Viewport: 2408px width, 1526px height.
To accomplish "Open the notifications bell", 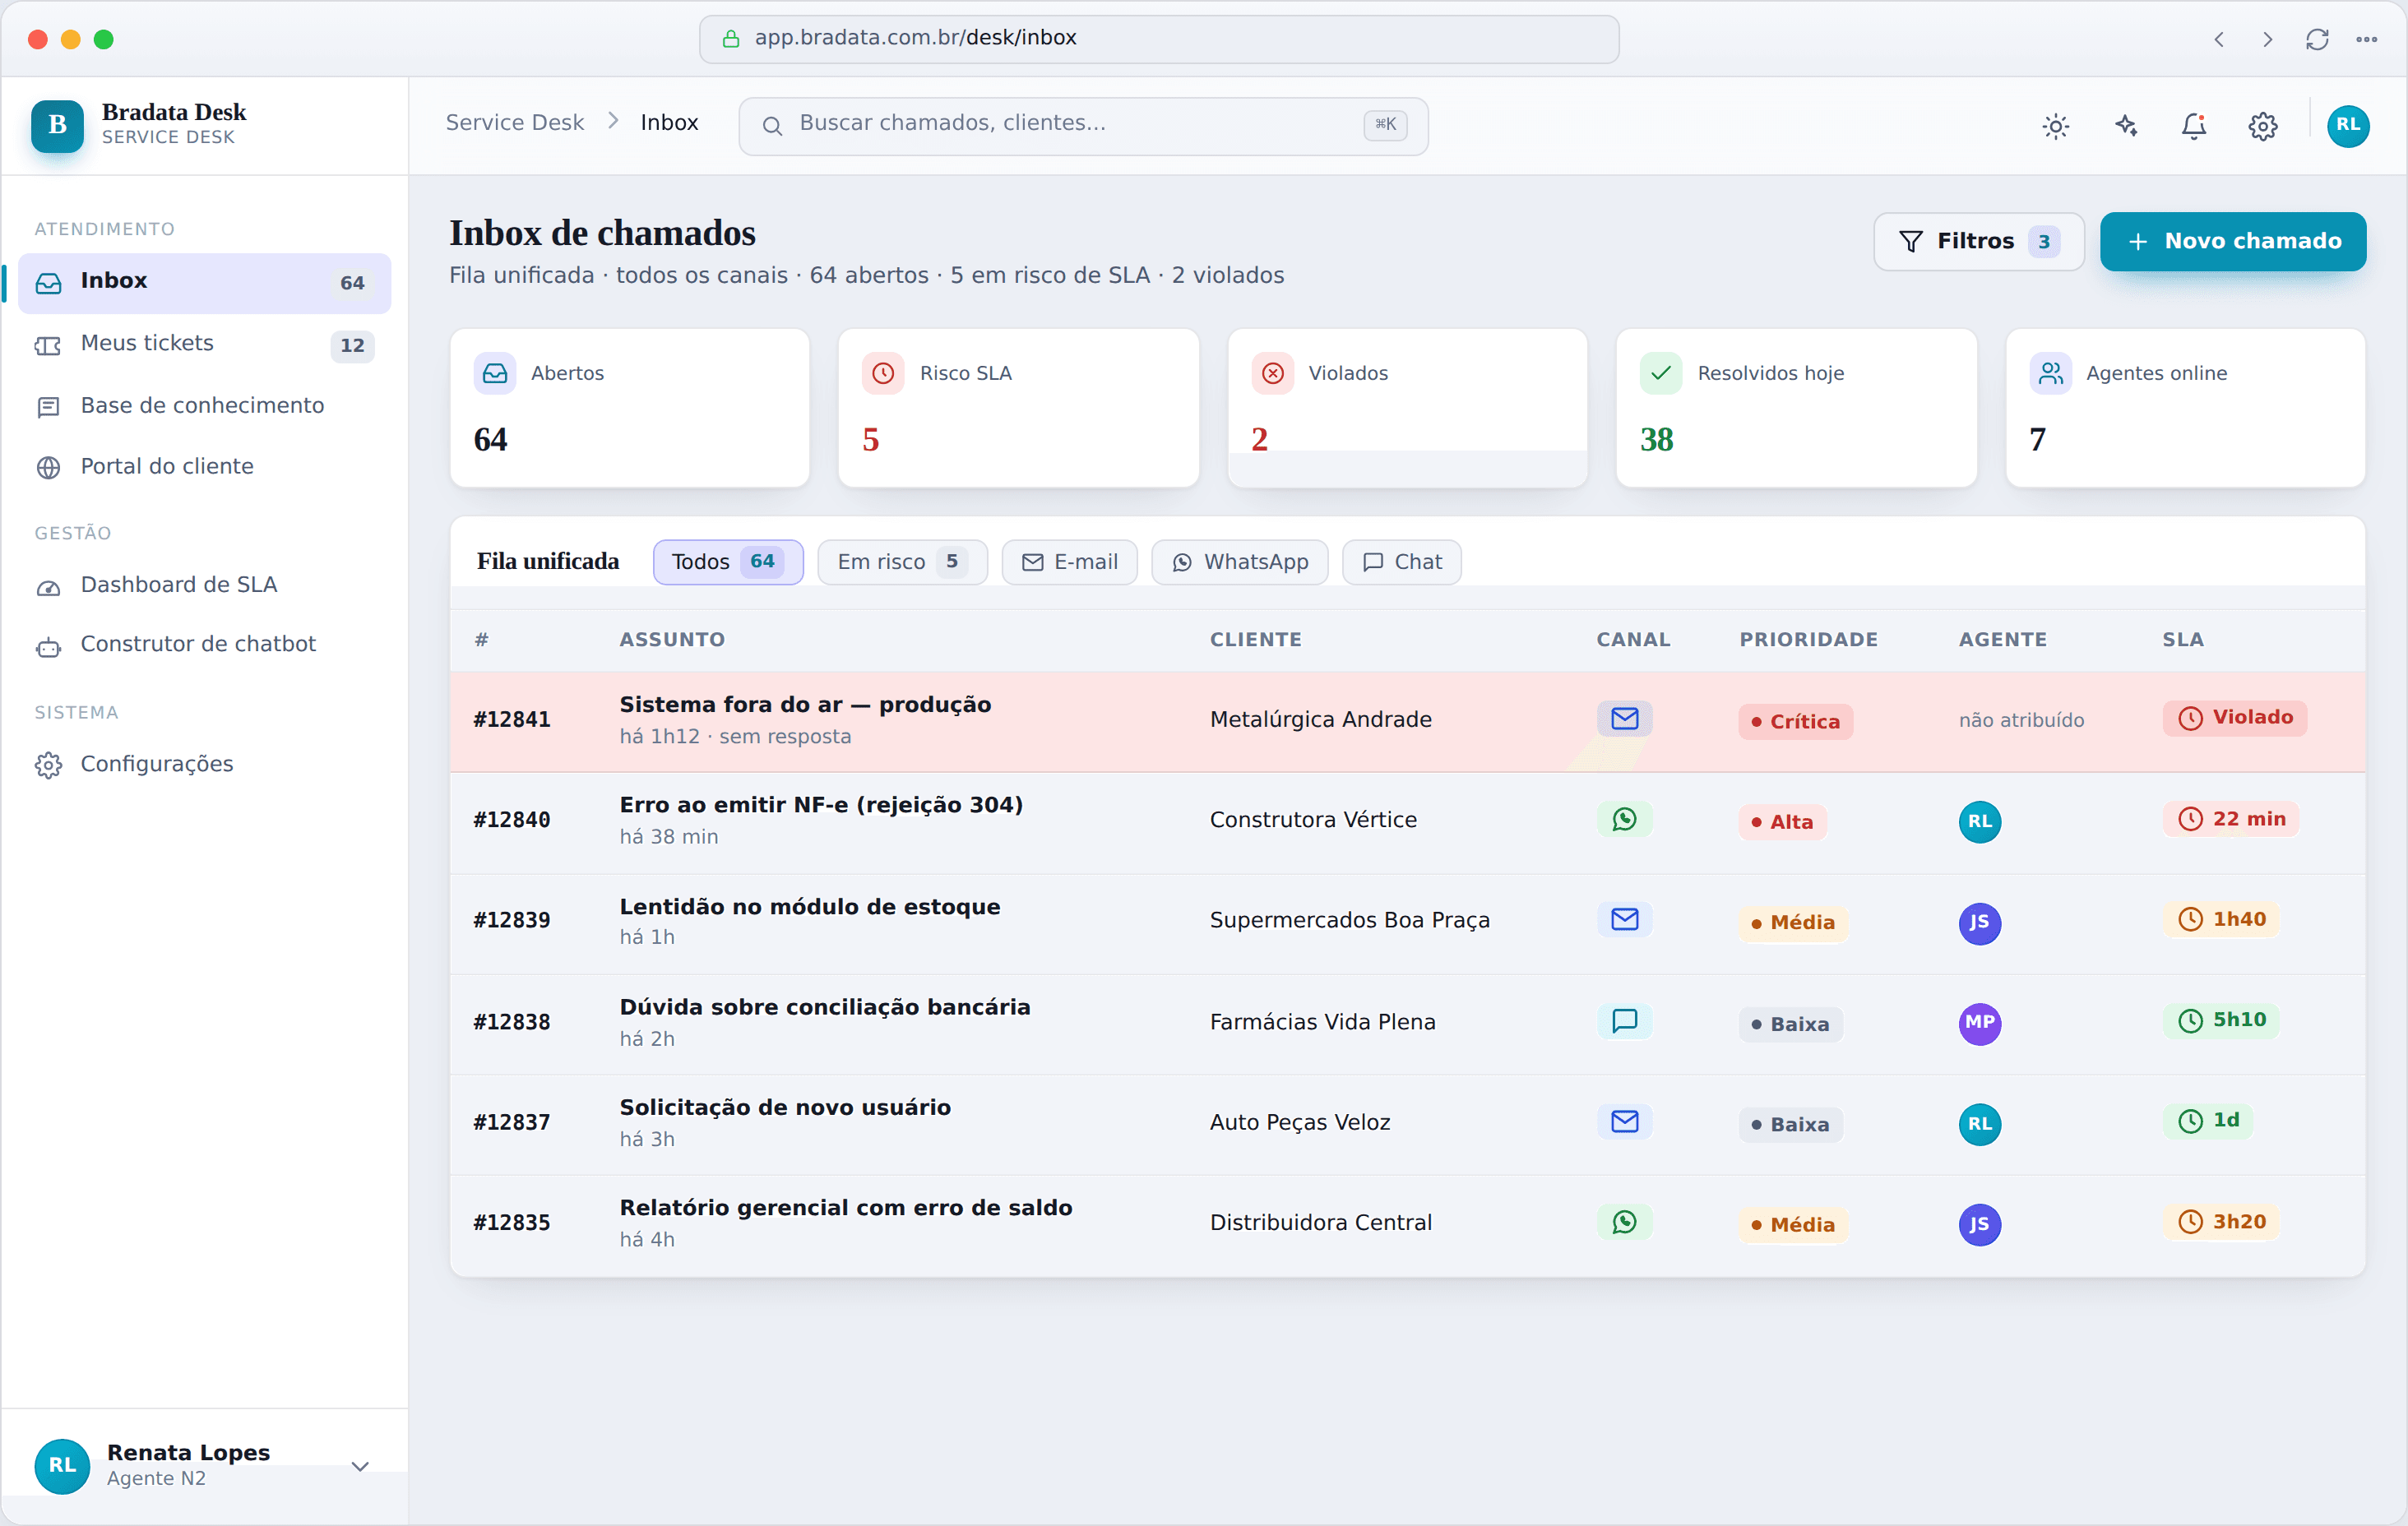I will pos(2193,126).
